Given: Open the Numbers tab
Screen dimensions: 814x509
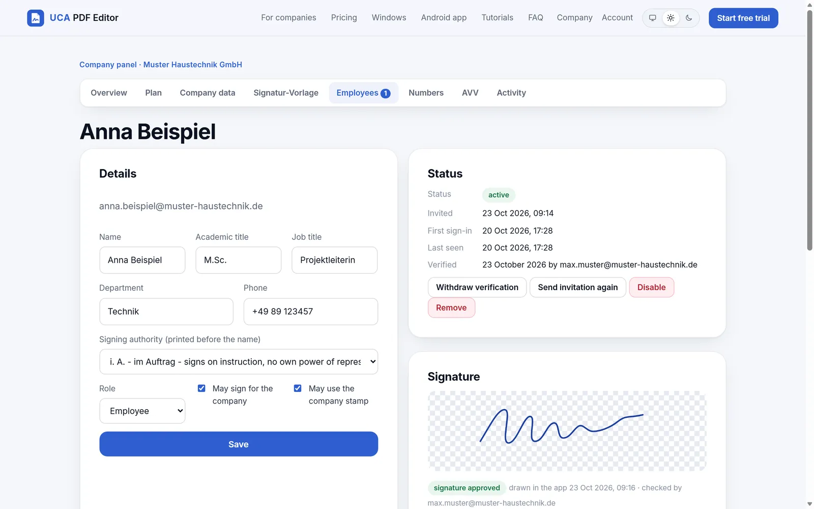Looking at the screenshot, I should [426, 93].
